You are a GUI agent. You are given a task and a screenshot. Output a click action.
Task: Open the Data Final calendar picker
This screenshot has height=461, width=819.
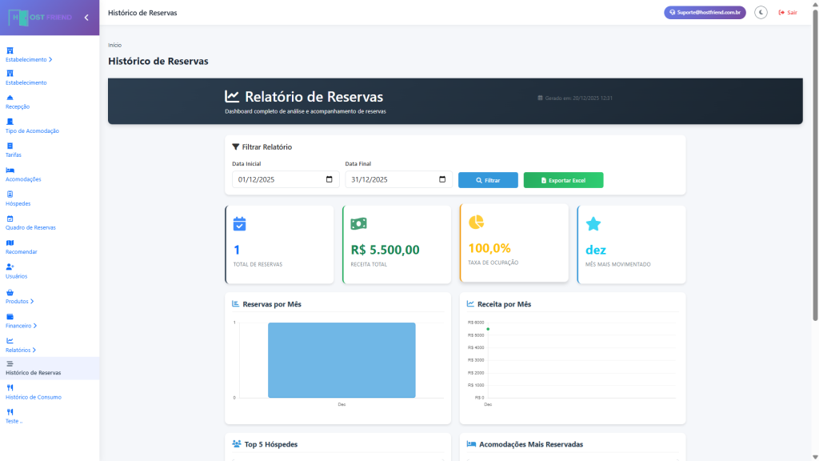(x=442, y=180)
